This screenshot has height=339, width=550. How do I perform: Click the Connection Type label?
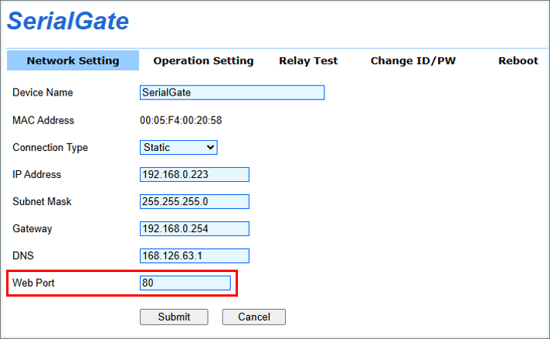tap(50, 148)
